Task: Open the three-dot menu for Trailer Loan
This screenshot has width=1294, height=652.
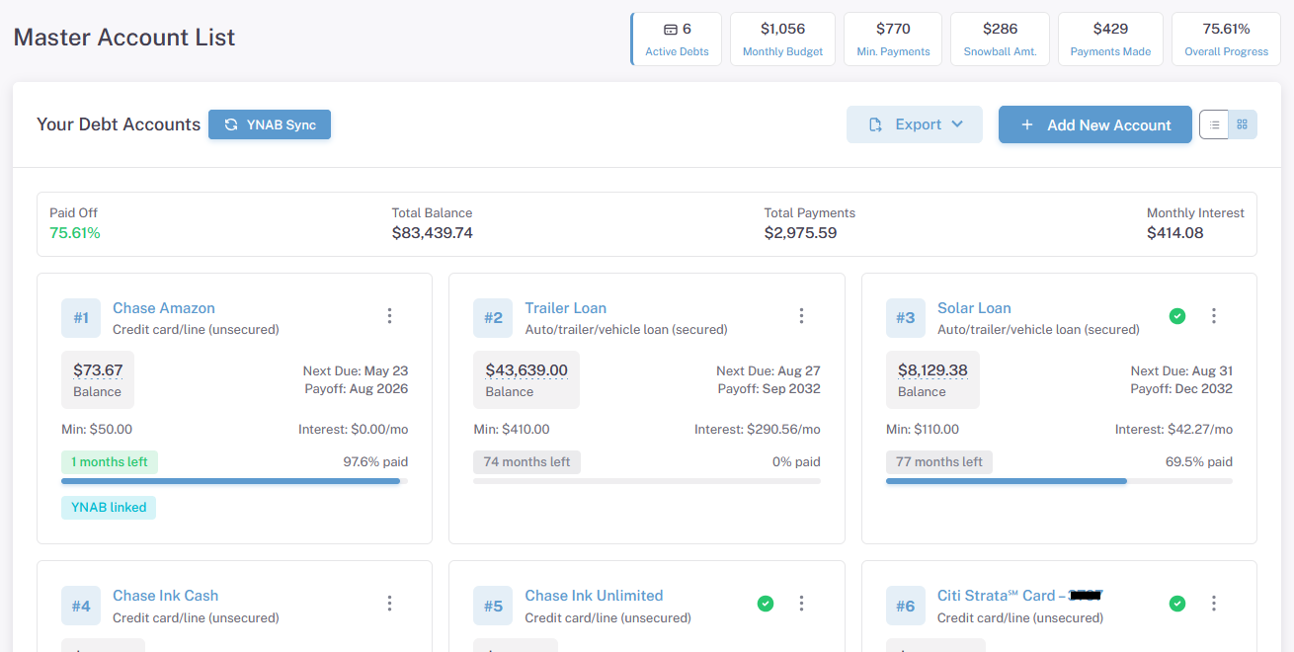Action: (801, 316)
